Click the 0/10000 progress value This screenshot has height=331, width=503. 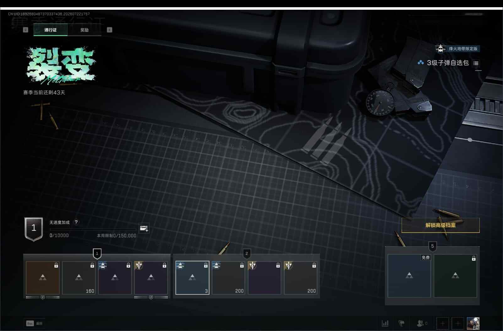(59, 235)
